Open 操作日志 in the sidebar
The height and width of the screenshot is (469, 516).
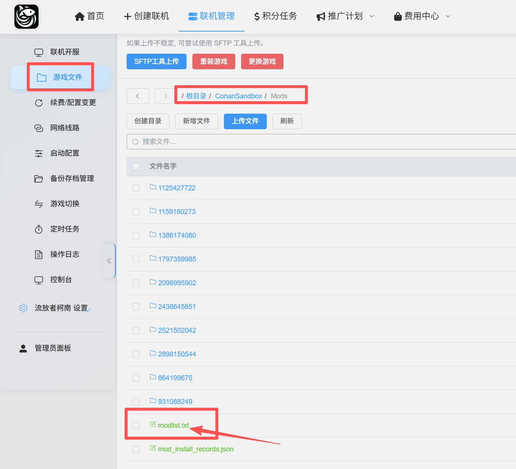coord(64,255)
